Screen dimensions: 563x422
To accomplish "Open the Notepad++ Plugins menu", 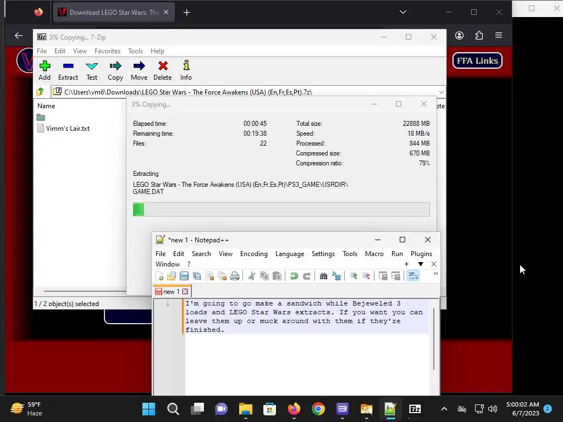I will 421,254.
